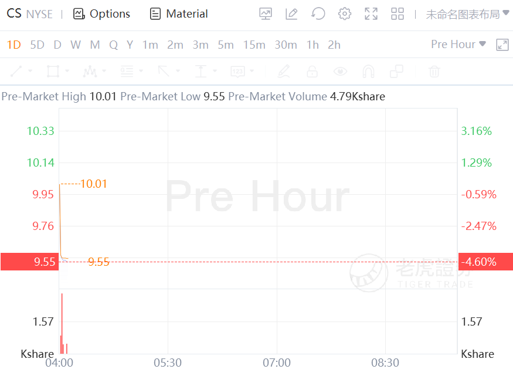Open the Material section

pos(179,13)
